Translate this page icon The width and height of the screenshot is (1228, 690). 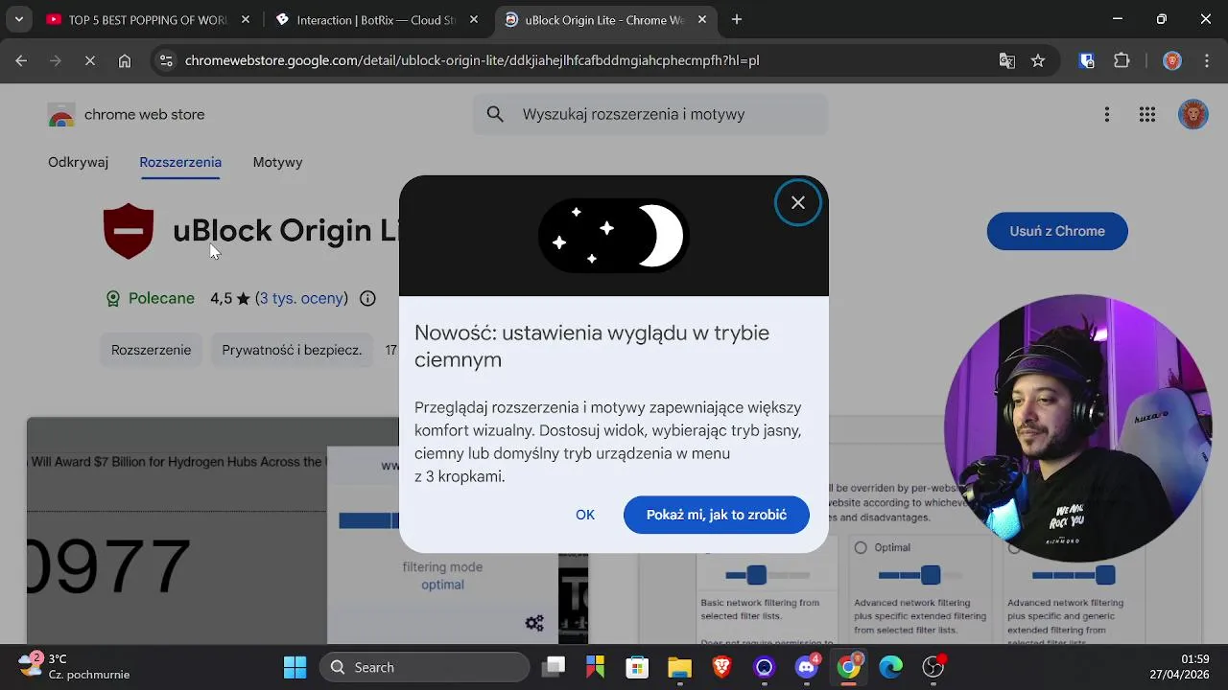1006,60
